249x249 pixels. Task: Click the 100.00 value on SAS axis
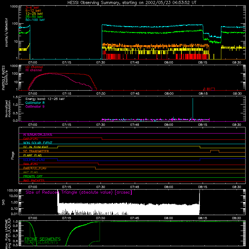12,190
